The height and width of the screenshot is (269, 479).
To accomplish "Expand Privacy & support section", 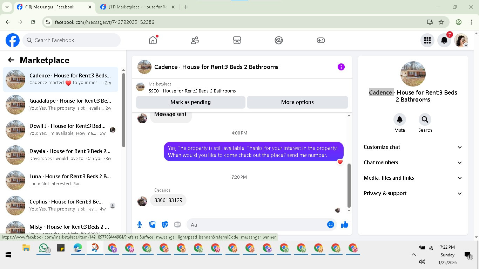I will pos(413,193).
